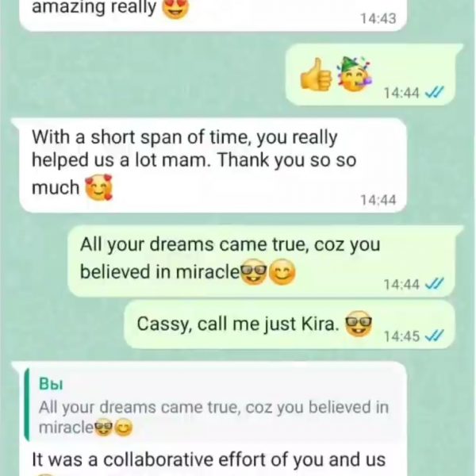Select 'Cassy, call me just Kira.' message
This screenshot has width=476, height=476.
coord(290,324)
